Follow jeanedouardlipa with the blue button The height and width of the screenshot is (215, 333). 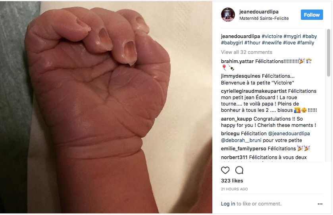coord(312,15)
